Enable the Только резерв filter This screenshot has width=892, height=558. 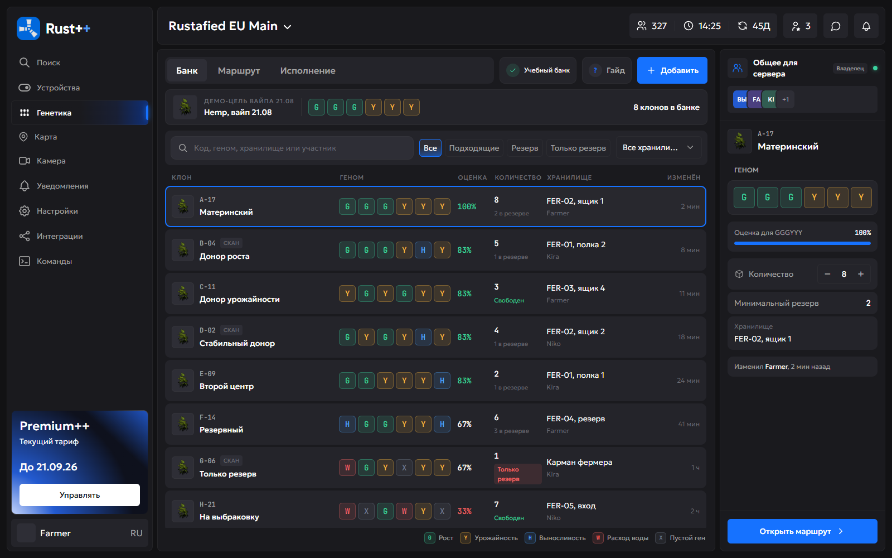[x=578, y=148]
